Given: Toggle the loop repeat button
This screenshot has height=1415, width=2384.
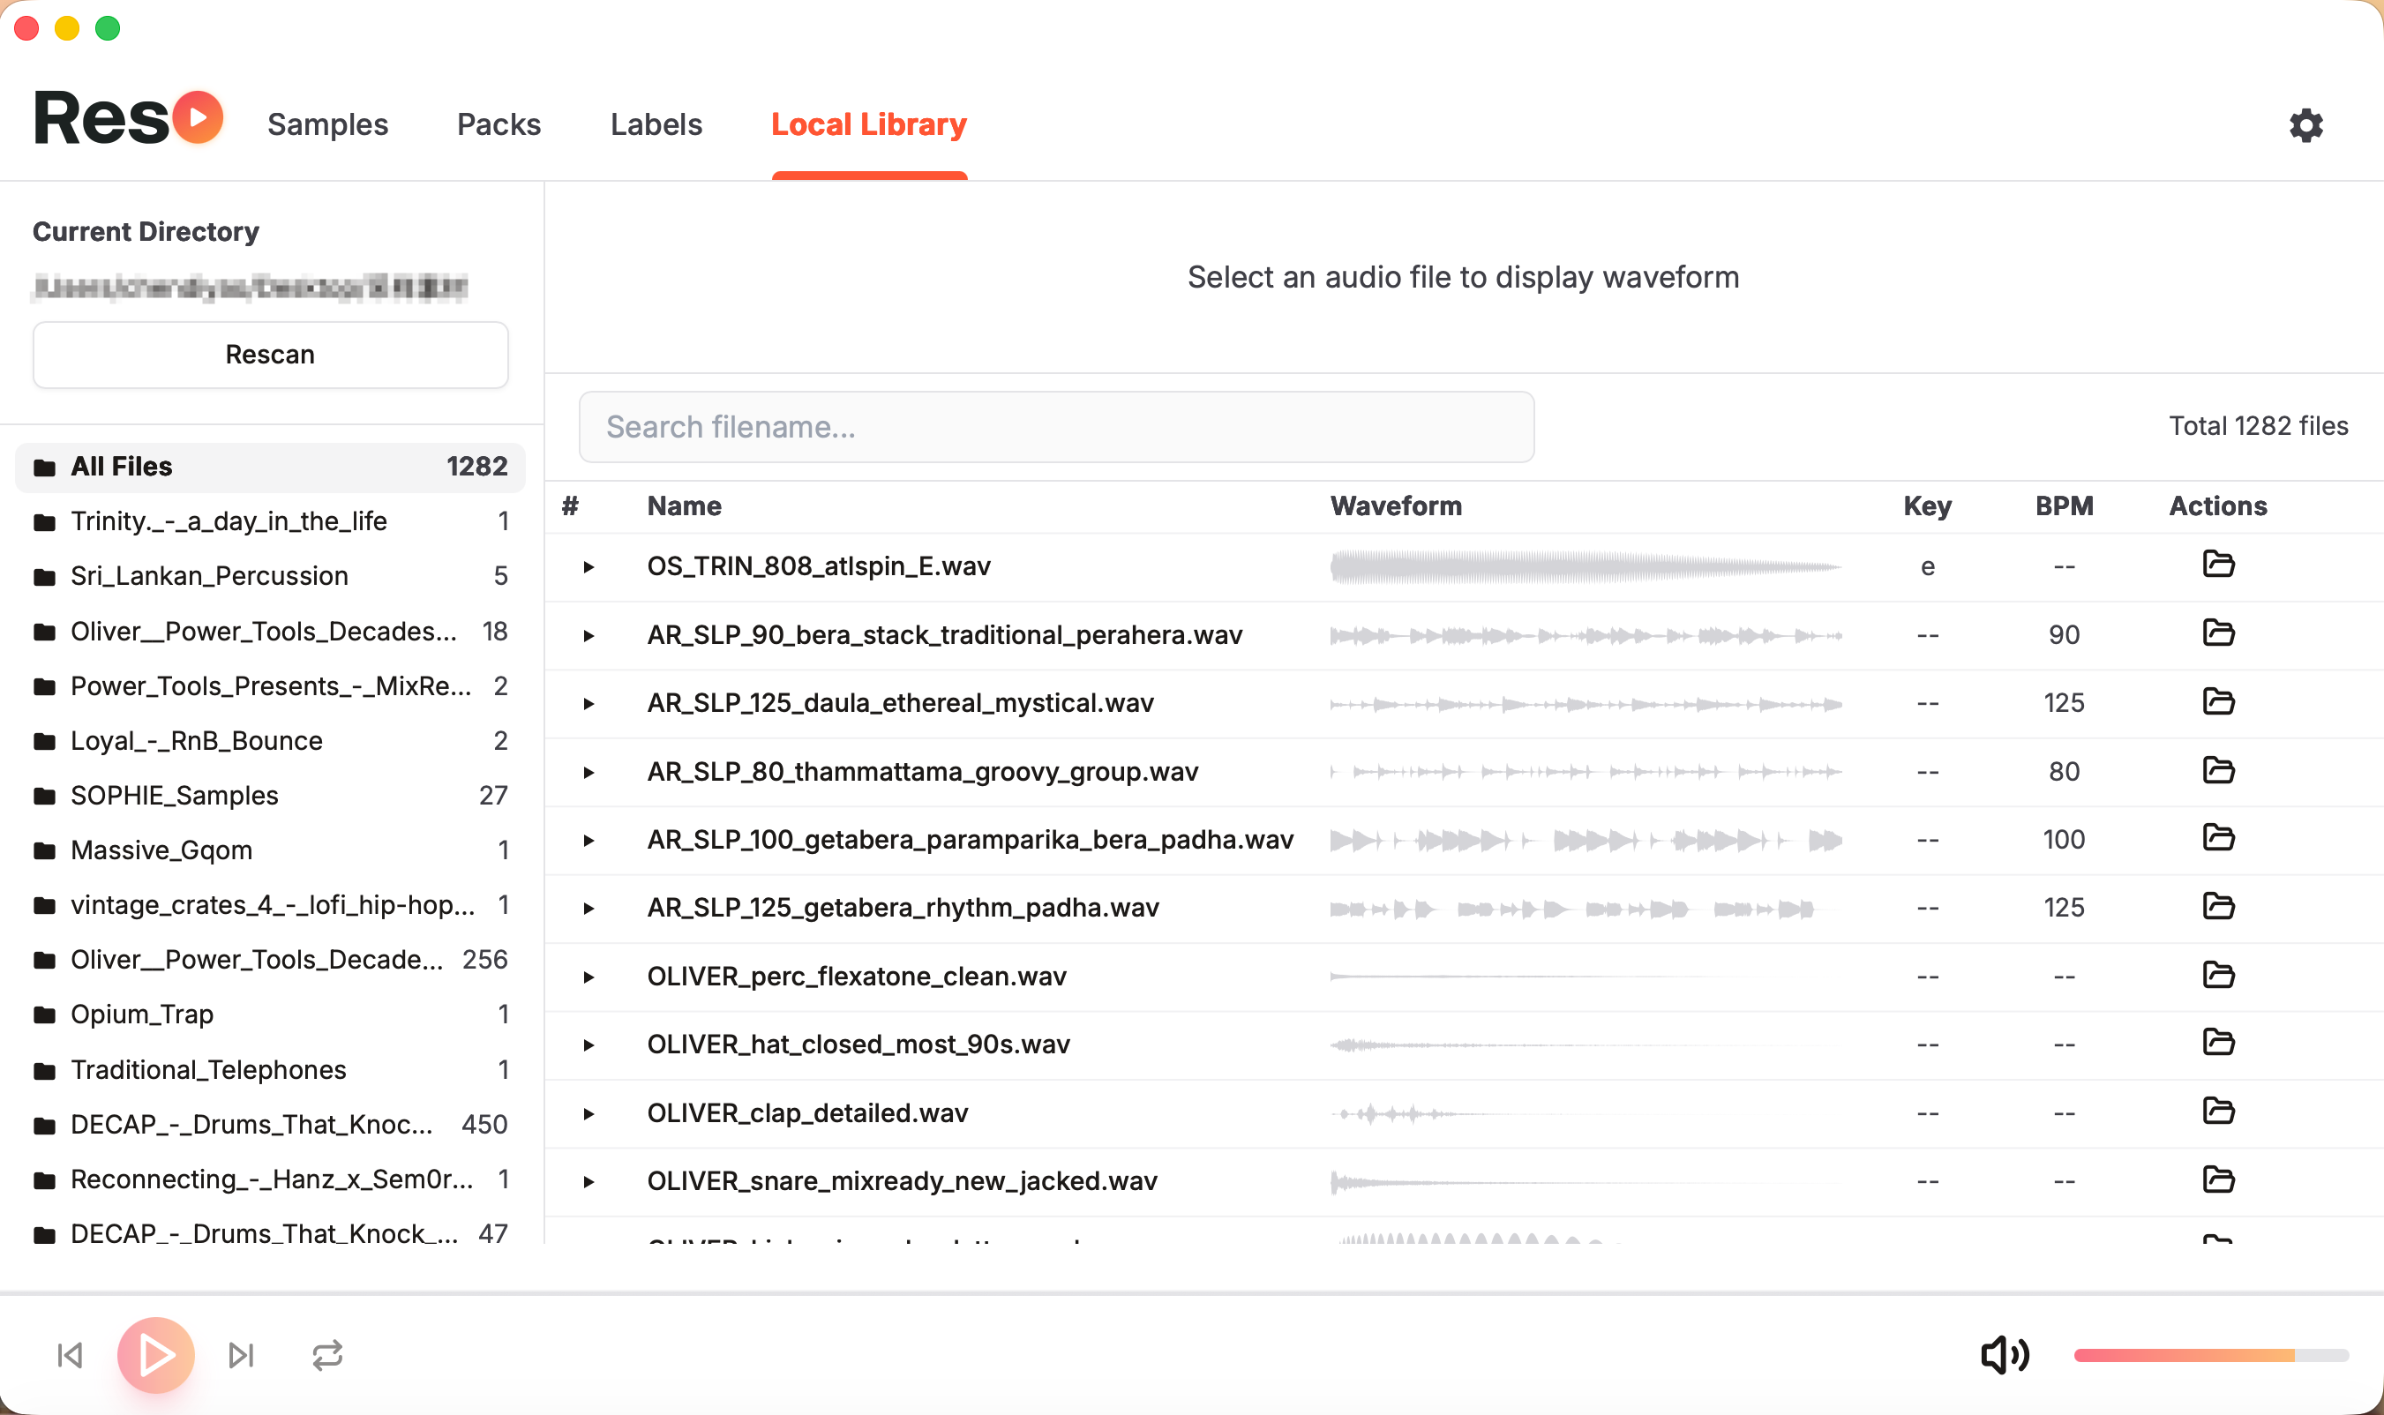Looking at the screenshot, I should point(327,1355).
